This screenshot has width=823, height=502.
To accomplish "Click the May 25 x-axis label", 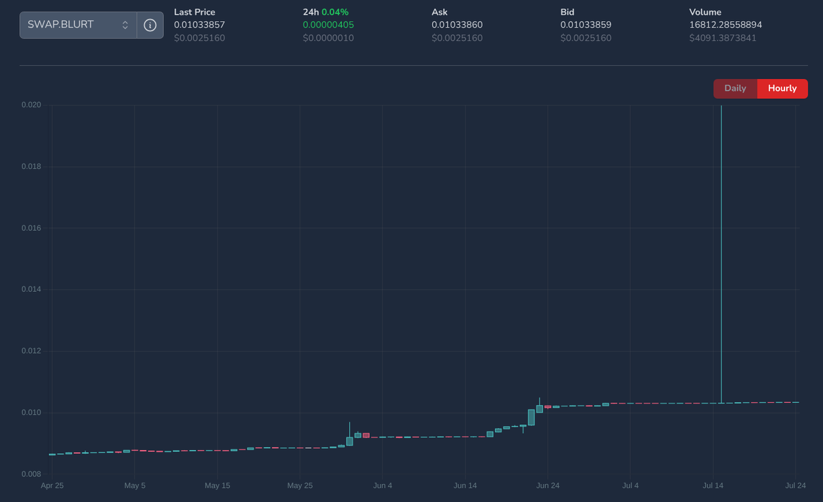I will [x=300, y=485].
